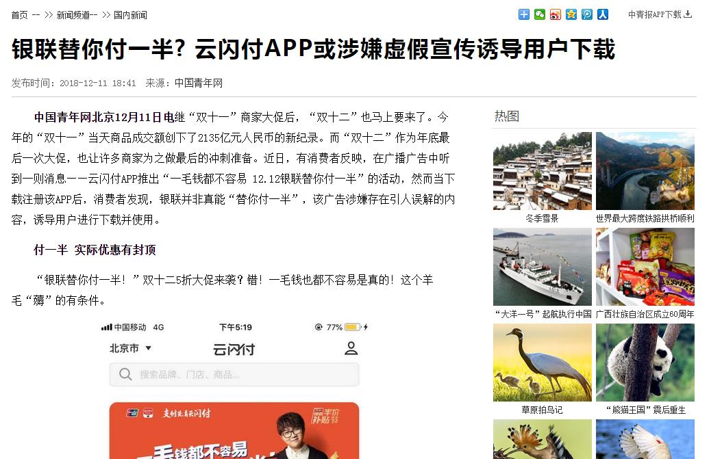Open the 世界最大跨度铁路拱桥 photo thumbnail
Image resolution: width=709 pixels, height=459 pixels.
[645, 171]
